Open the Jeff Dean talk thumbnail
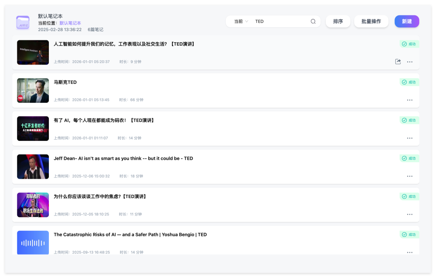The height and width of the screenshot is (278, 436). coord(33,167)
